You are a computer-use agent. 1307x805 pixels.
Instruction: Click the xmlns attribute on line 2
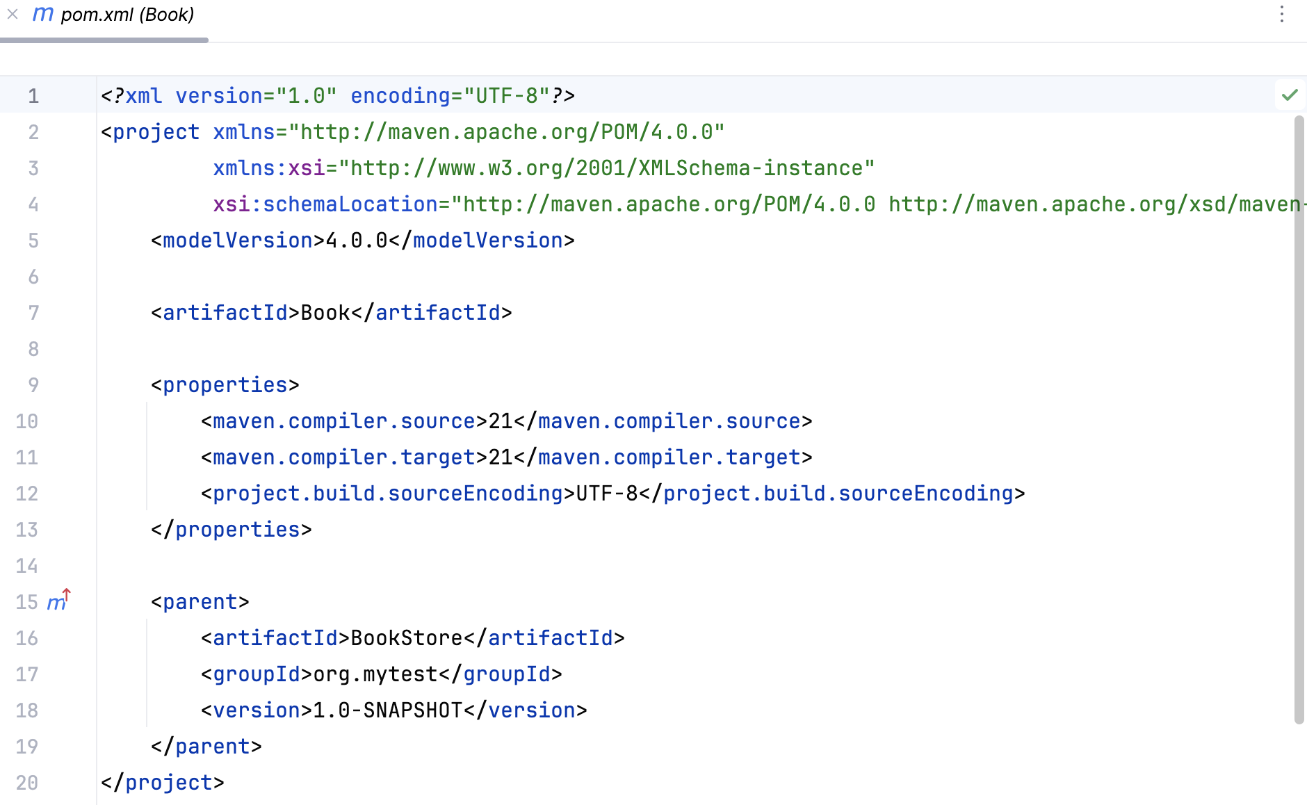pyautogui.click(x=243, y=131)
